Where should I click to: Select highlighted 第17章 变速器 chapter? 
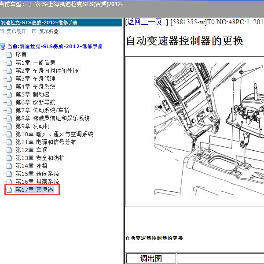pos(34,190)
